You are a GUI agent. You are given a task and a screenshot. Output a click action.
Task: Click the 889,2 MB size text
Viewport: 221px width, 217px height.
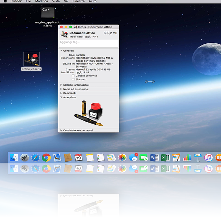110,33
